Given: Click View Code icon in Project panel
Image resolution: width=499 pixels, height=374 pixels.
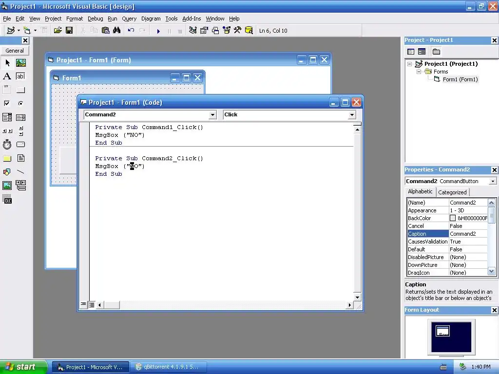Looking at the screenshot, I should pos(411,52).
